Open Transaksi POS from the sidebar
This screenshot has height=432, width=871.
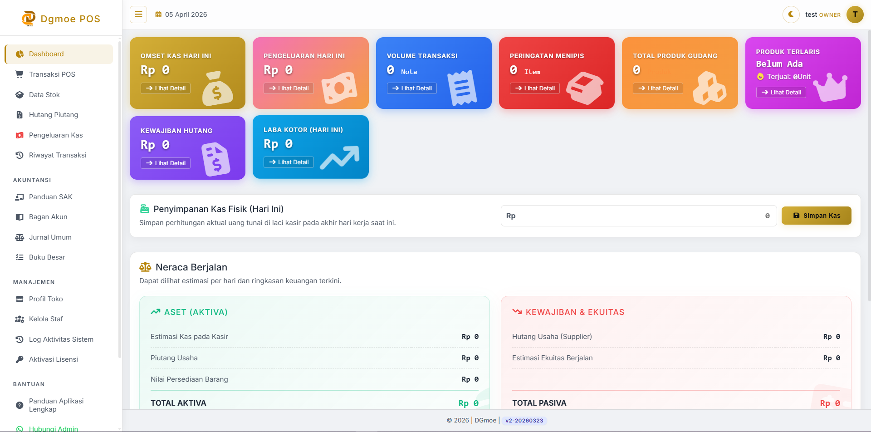52,74
